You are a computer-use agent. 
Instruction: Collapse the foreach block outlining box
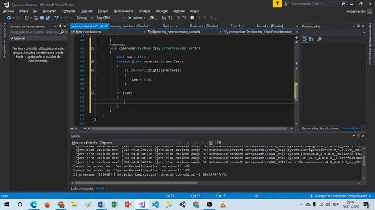click(93, 61)
